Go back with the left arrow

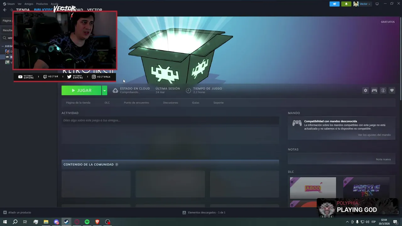[5, 10]
